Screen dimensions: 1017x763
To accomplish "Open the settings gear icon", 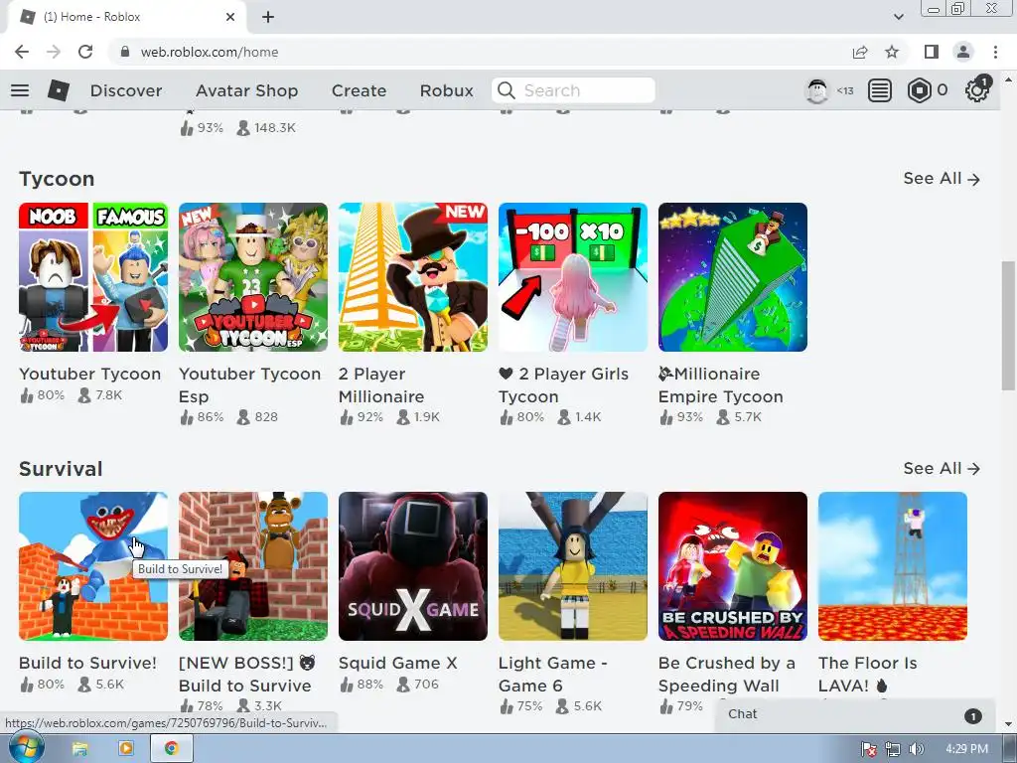I will tap(977, 90).
